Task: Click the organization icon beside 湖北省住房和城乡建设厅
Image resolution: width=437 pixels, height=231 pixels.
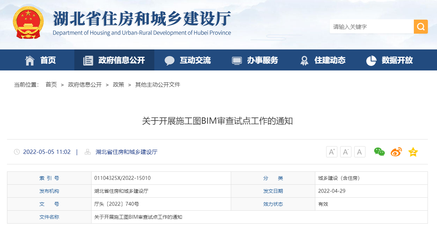Action: (88, 152)
